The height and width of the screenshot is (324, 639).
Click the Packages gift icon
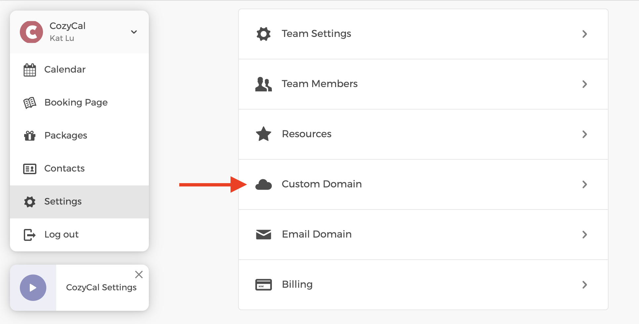click(x=30, y=136)
